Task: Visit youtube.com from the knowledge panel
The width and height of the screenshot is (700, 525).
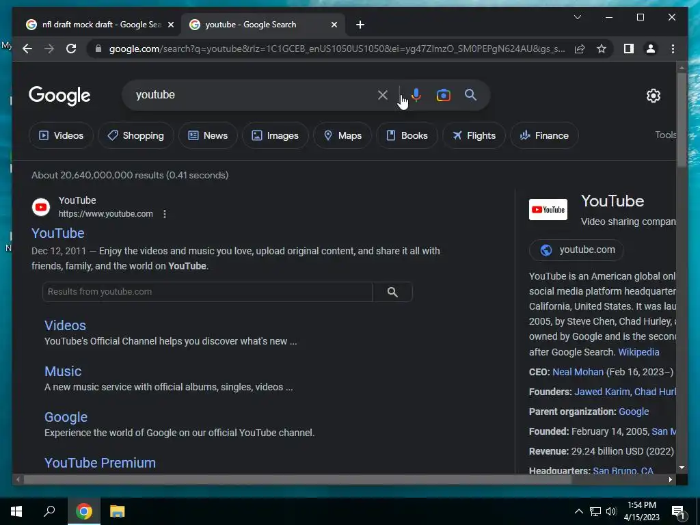Action: 576,250
